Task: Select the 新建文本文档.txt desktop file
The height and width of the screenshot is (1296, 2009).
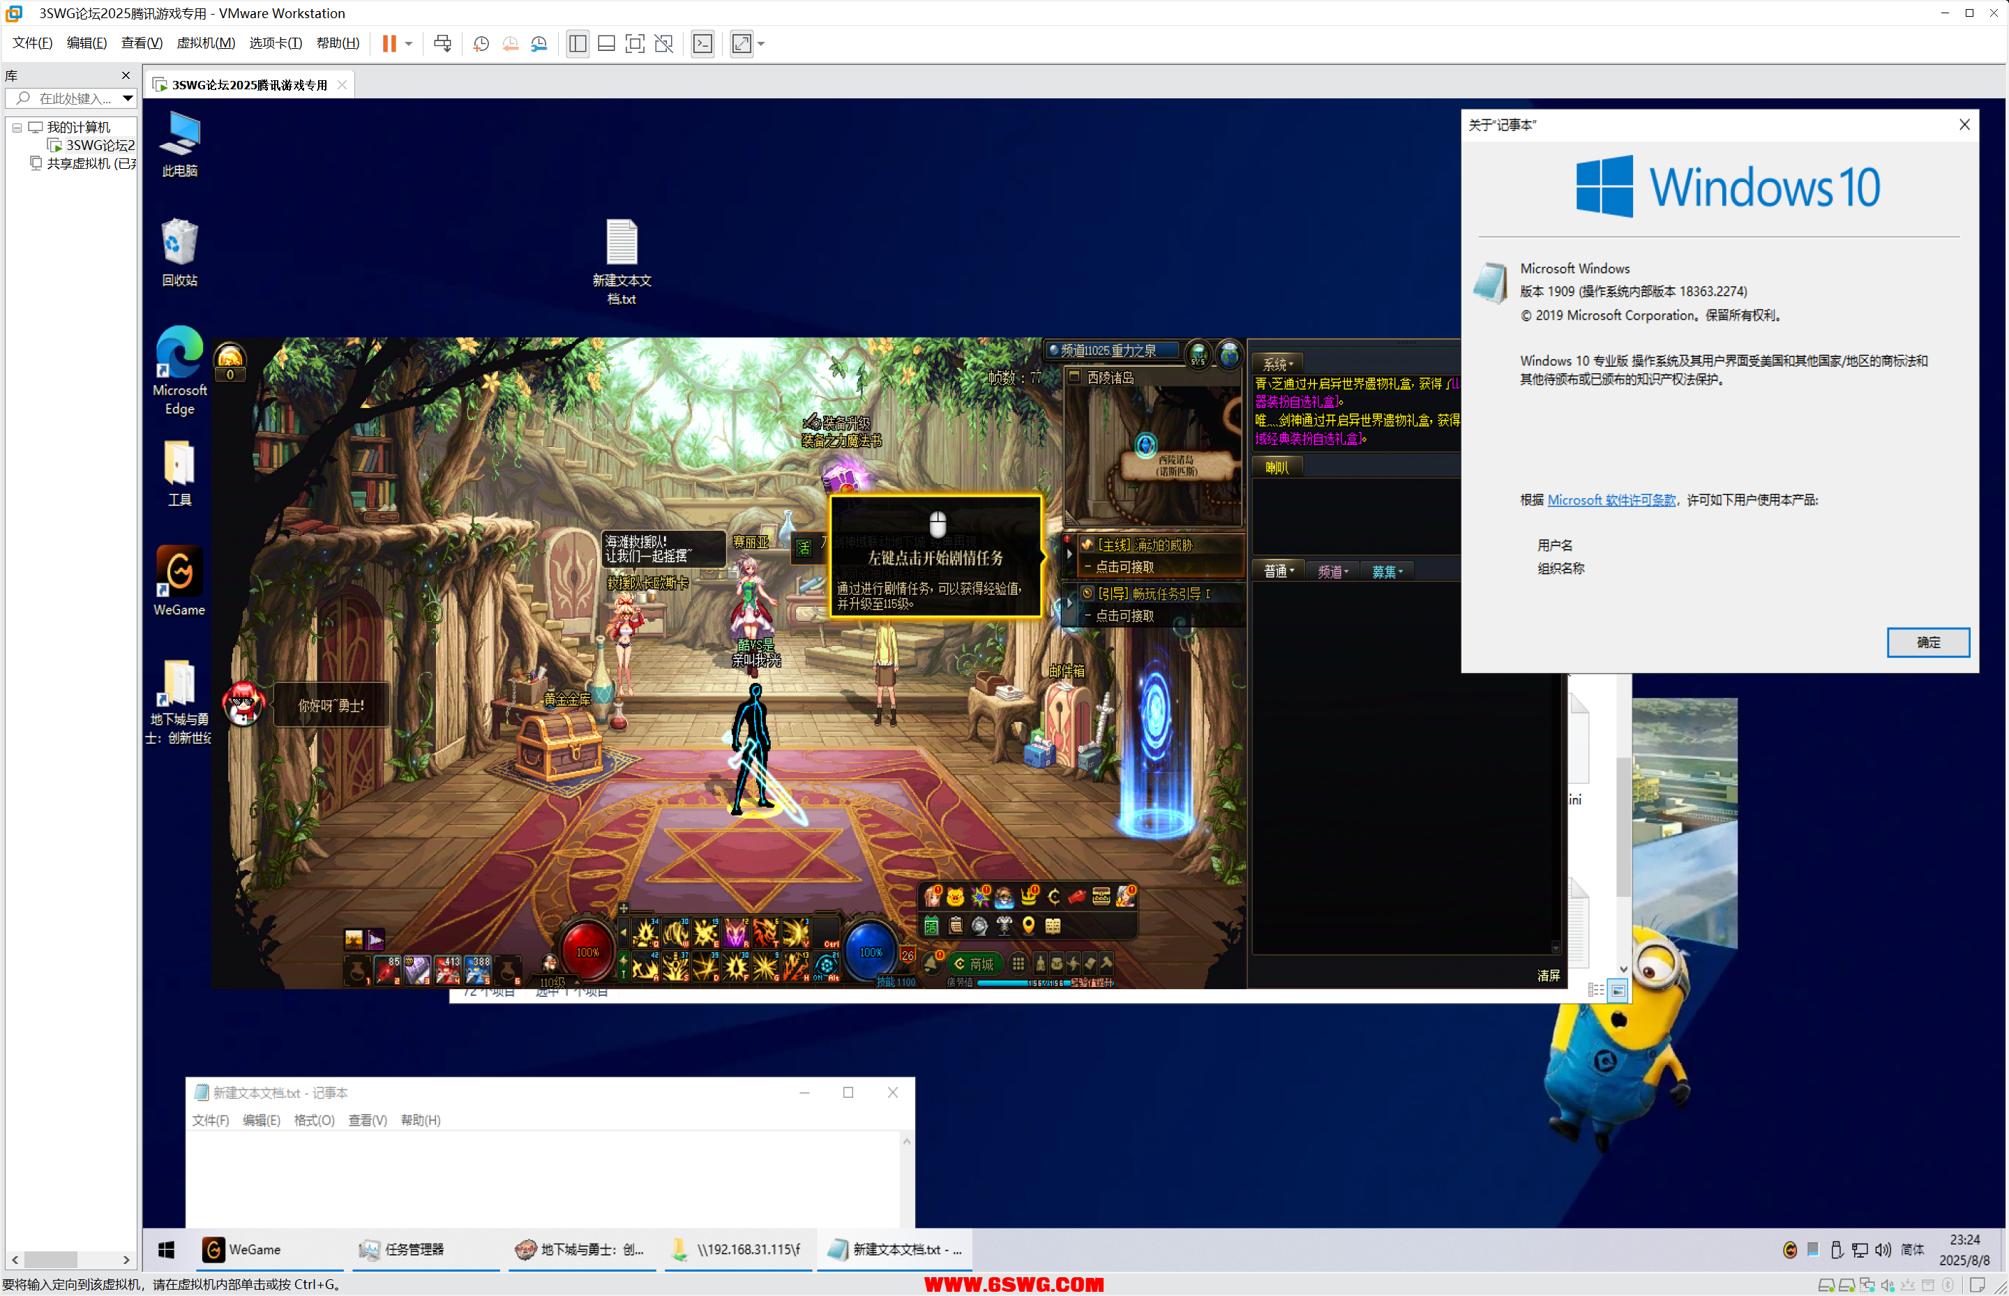Action: 622,262
